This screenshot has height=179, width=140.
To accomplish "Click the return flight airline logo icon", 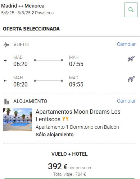I will point(131,79).
